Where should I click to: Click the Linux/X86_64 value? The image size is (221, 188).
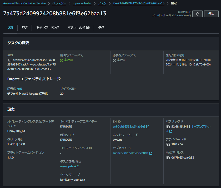16,131
